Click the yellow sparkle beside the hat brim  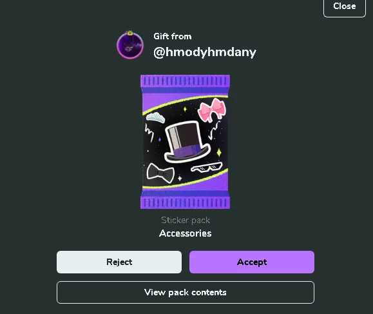[x=219, y=153]
